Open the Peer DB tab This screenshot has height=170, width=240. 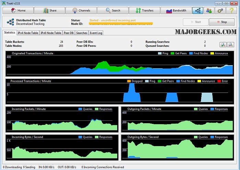tap(69, 33)
